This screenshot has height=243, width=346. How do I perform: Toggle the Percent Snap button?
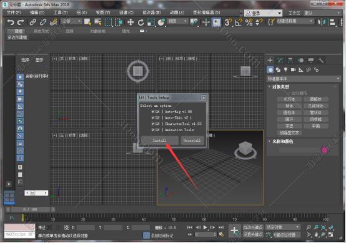tap(249, 22)
